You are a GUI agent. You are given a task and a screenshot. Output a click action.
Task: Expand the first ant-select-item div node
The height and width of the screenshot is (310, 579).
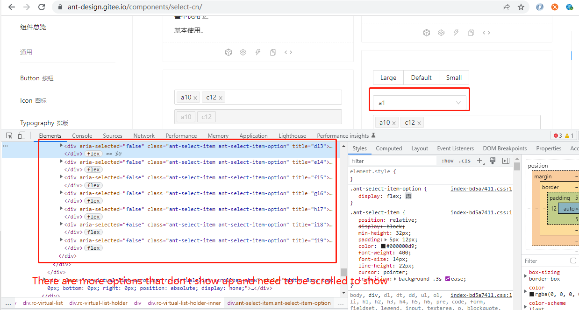(61, 145)
